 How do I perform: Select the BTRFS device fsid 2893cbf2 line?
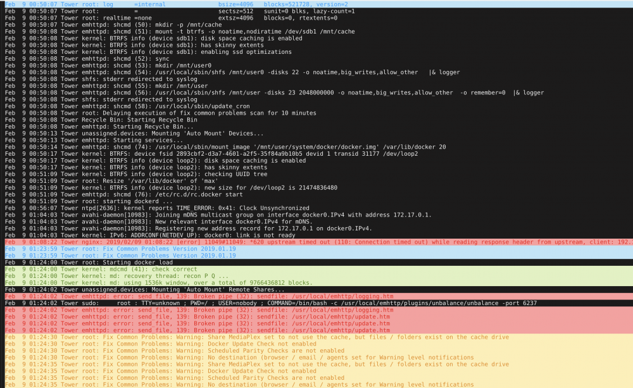click(211, 154)
